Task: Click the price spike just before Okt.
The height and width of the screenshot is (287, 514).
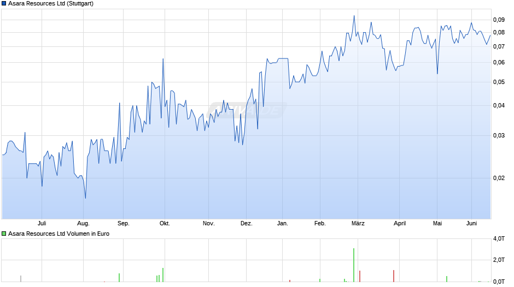Action: (163, 59)
